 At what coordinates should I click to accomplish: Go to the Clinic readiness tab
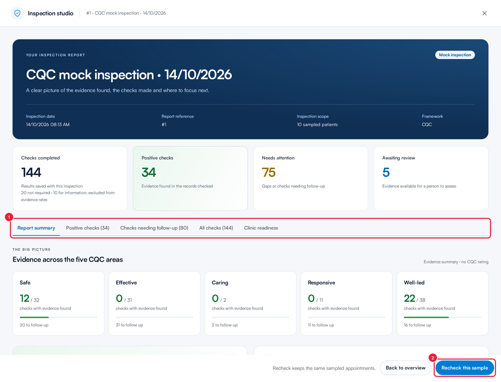coord(261,228)
